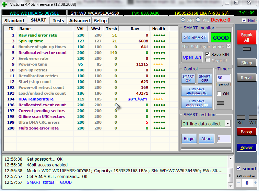
Task: Click the Sleep button
Action: (246, 63)
